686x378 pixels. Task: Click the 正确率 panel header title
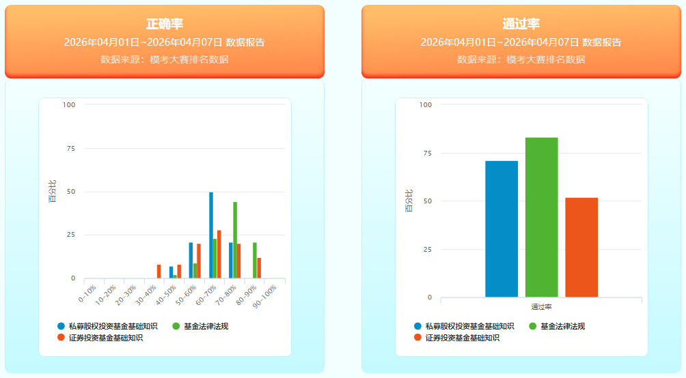pyautogui.click(x=165, y=24)
